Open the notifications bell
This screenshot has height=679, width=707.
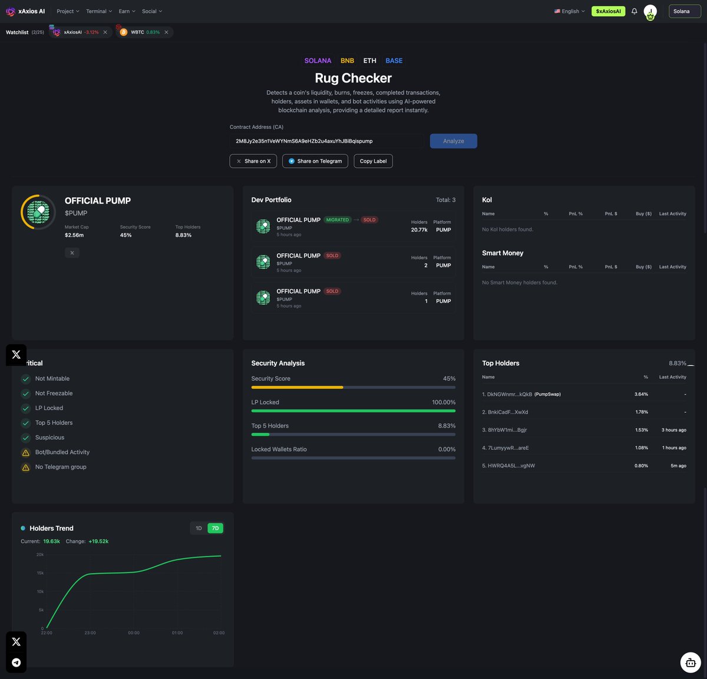point(635,11)
